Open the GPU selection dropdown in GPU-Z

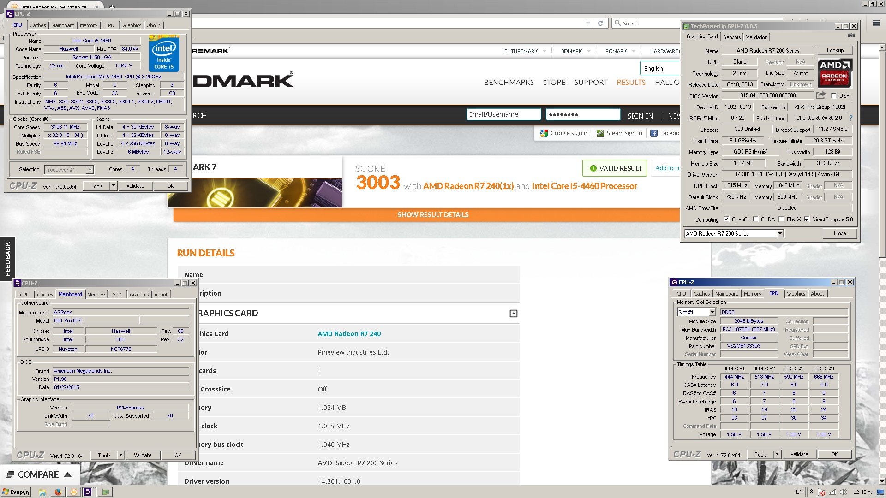click(x=780, y=234)
